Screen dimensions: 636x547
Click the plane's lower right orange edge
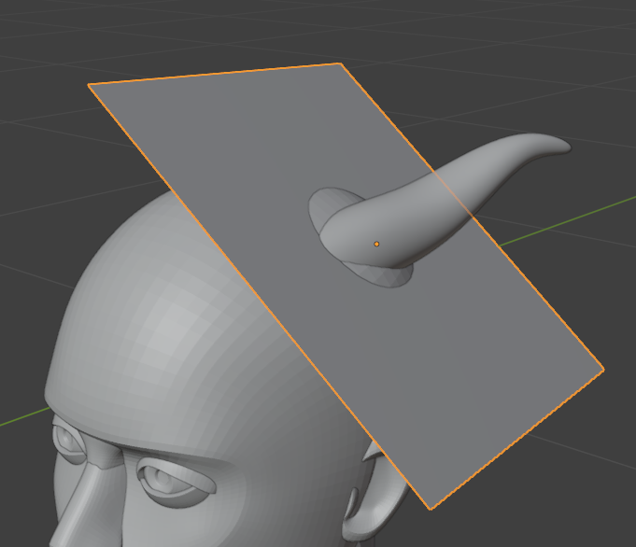[x=518, y=438]
